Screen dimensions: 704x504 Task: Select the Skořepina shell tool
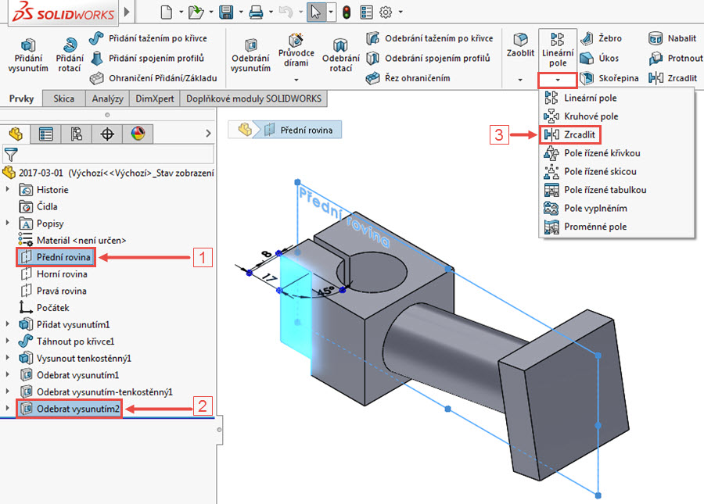pyautogui.click(x=609, y=78)
